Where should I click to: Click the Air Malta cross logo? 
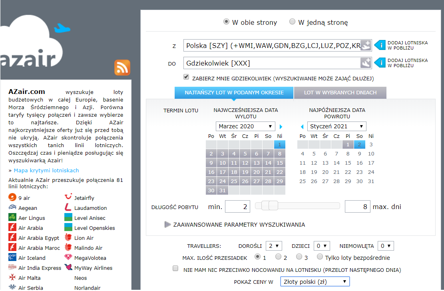click(12, 277)
